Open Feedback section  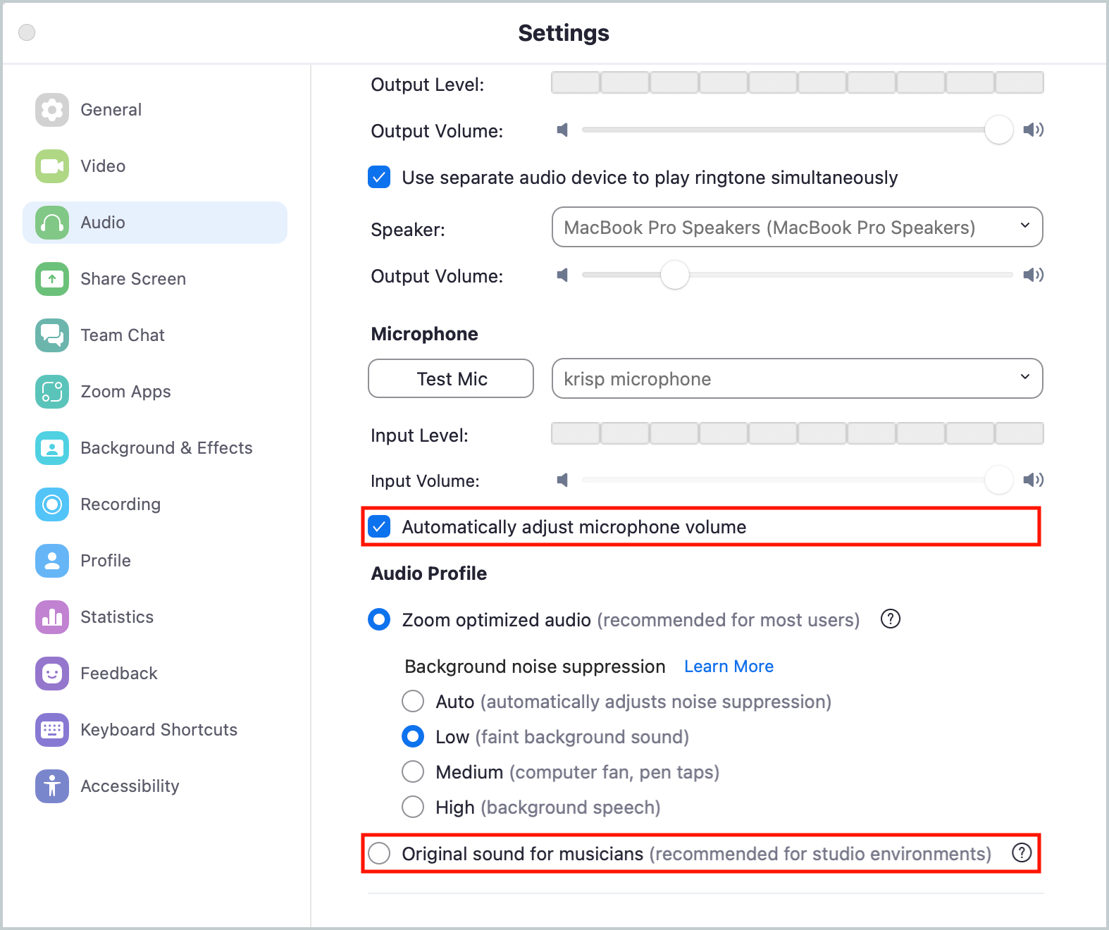(x=155, y=674)
